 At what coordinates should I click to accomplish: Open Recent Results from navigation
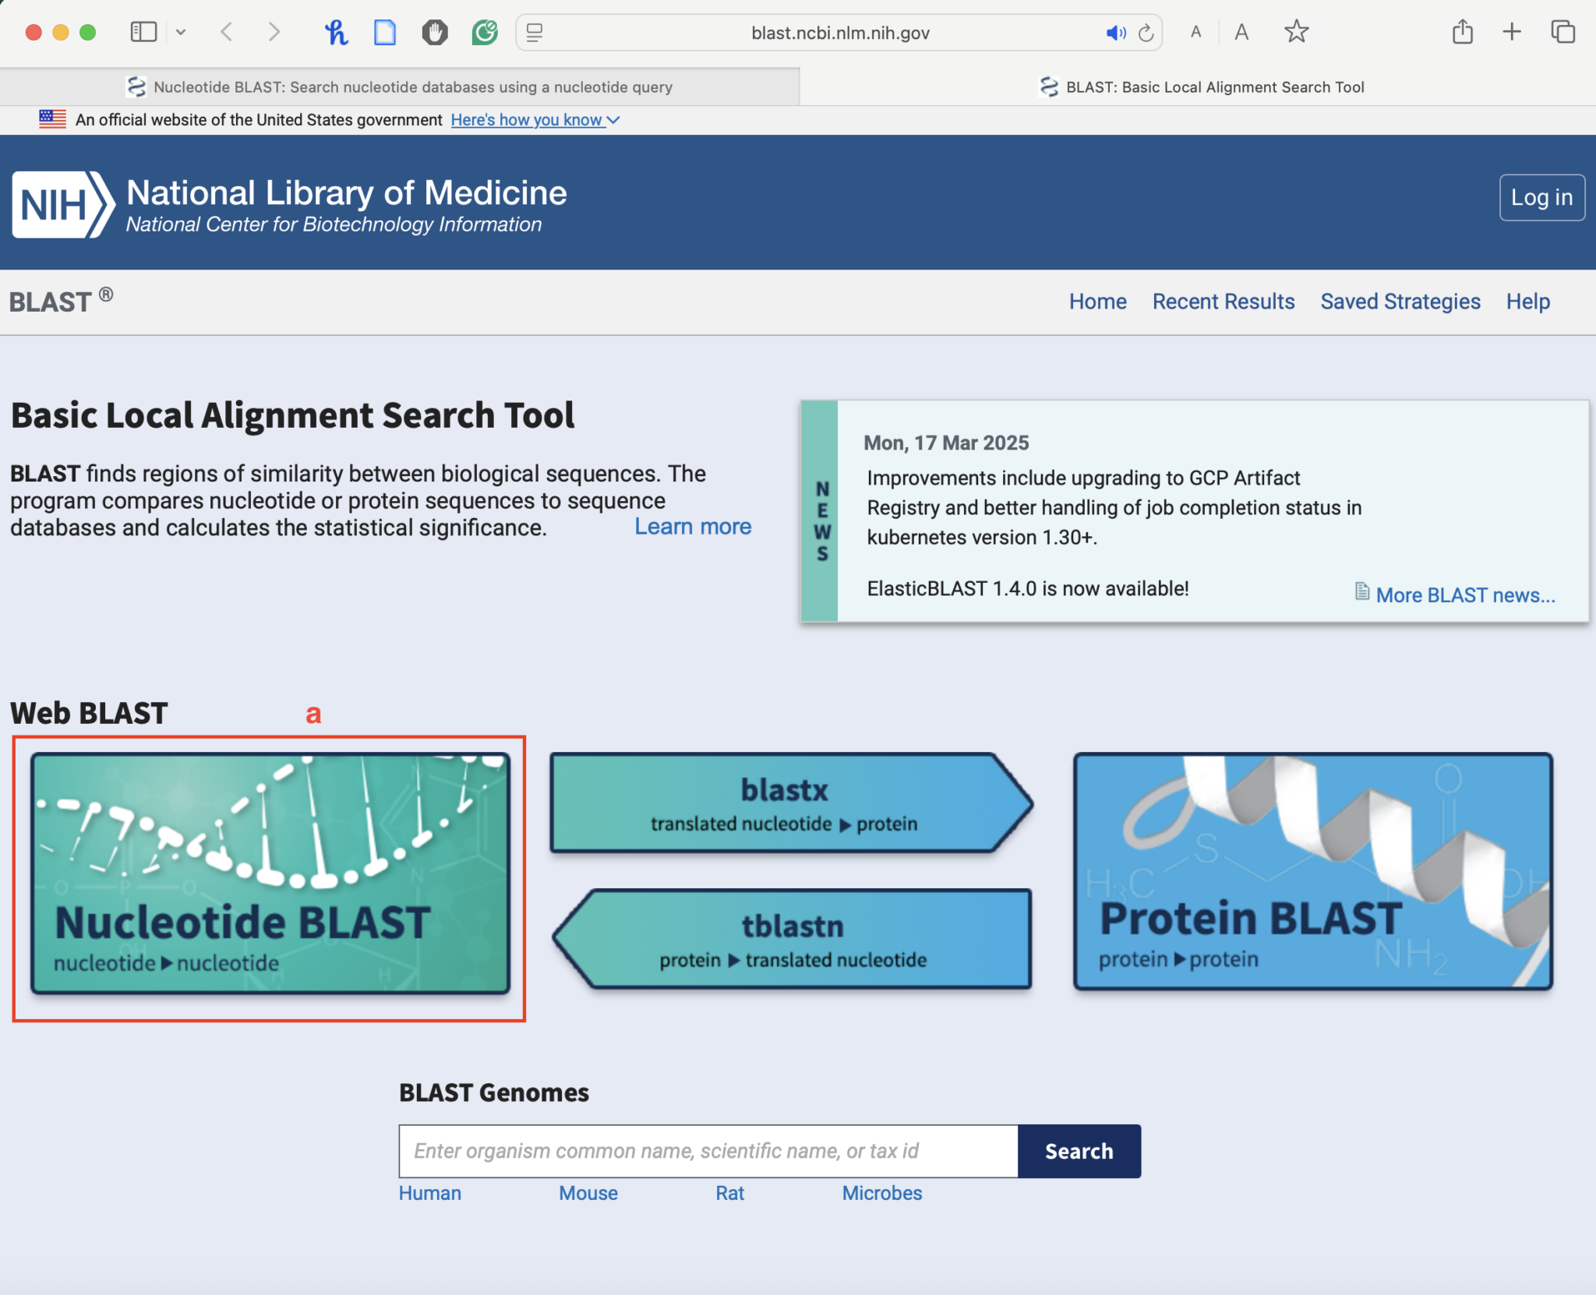(1223, 302)
